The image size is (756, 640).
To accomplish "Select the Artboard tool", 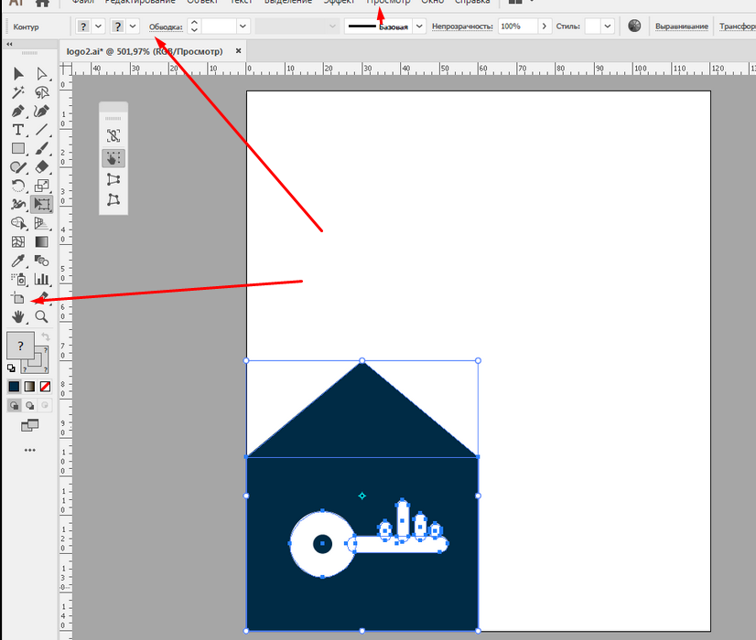I will (18, 298).
